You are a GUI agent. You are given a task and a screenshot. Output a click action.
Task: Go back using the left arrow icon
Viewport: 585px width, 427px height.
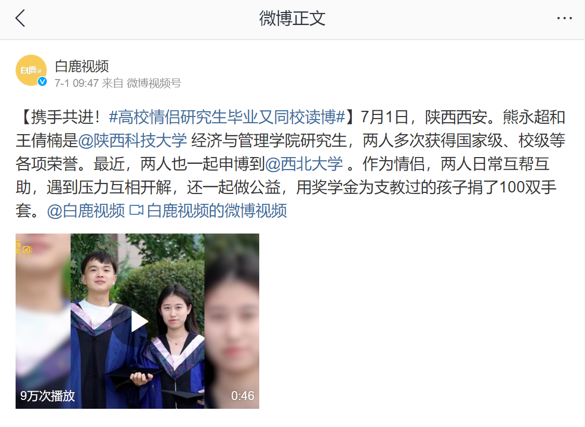(20, 18)
